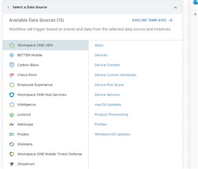This screenshot has height=169, width=198.
Task: Click the Workspace ONE UEM icon
Action: [x=12, y=45]
